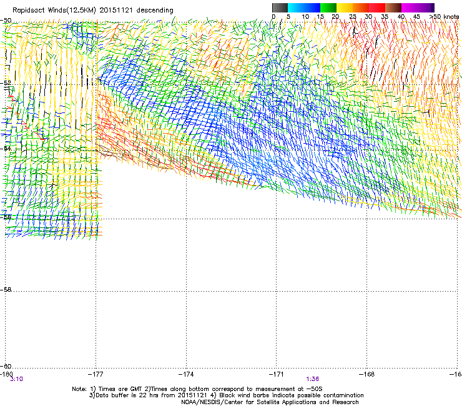Click the brown 35-40 knots legend swatch
462x406 pixels.
coord(393,7)
